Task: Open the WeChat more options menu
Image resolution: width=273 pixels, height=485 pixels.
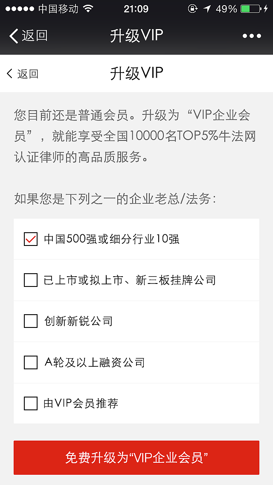Action: point(253,36)
